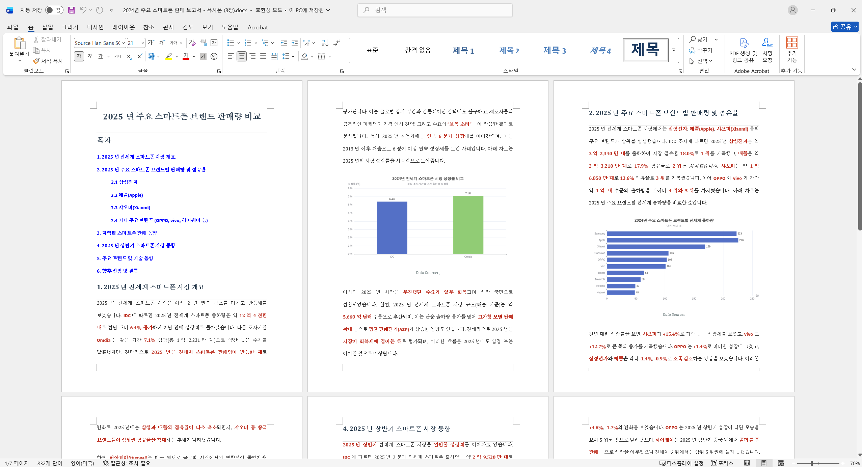Screen dimensions: 862x467
Task: Click the Justify alignment icon
Action: (x=263, y=56)
